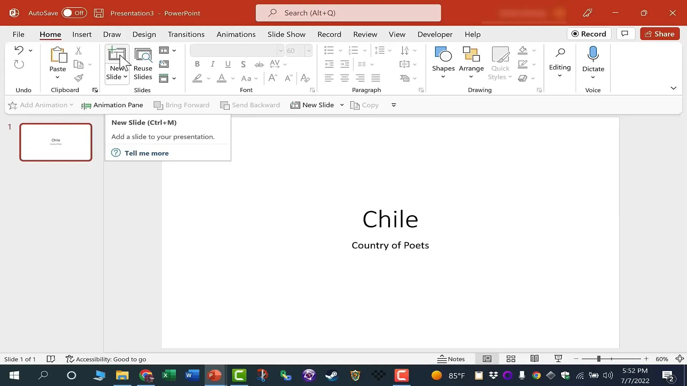Viewport: 687px width, 386px height.
Task: Click the Undo arrow icon
Action: click(19, 50)
